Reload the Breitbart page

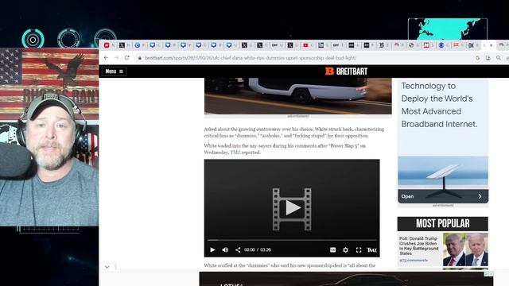click(x=127, y=58)
